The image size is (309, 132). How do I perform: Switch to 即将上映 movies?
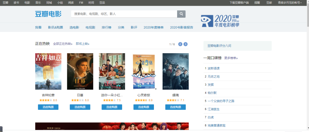82,44
